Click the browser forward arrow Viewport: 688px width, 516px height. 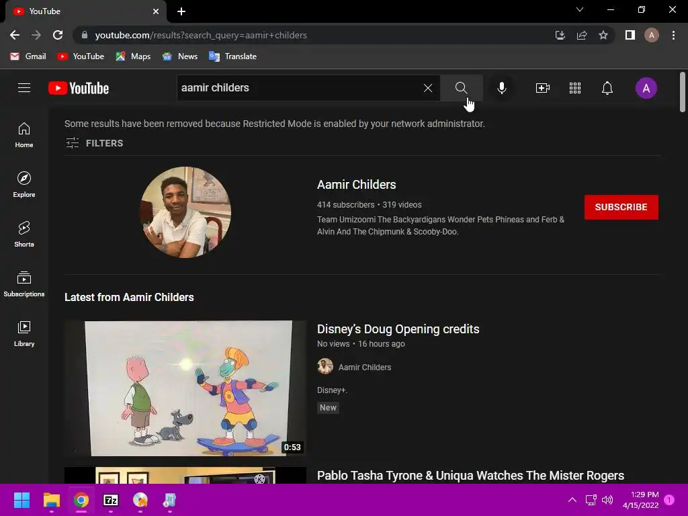(x=36, y=35)
